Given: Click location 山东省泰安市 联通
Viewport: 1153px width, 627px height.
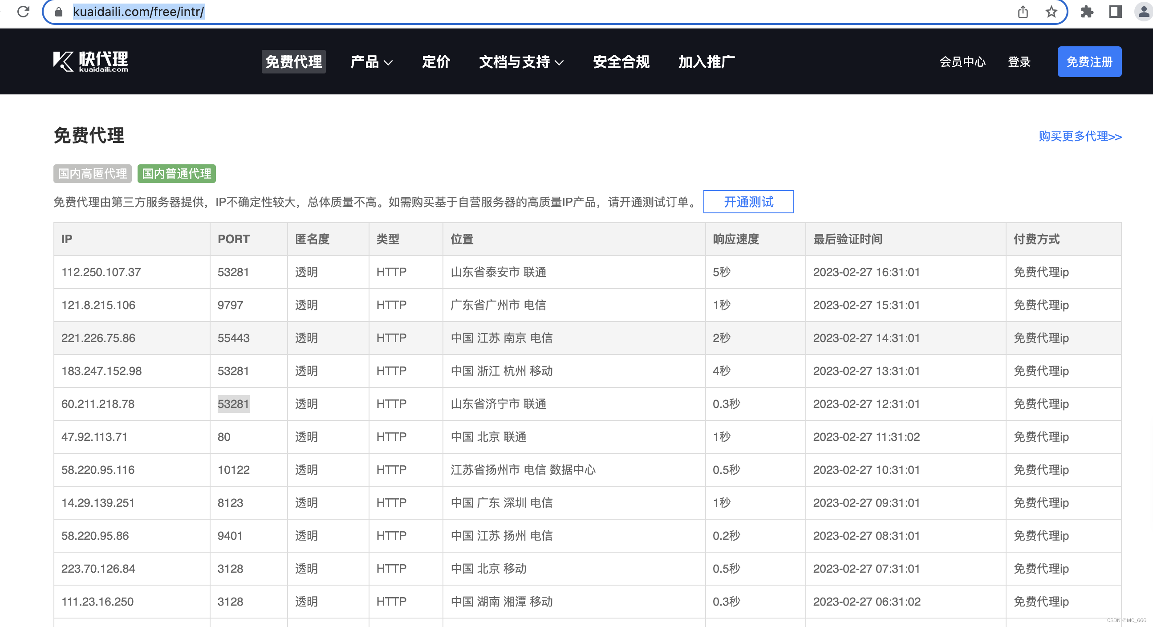Looking at the screenshot, I should 498,272.
